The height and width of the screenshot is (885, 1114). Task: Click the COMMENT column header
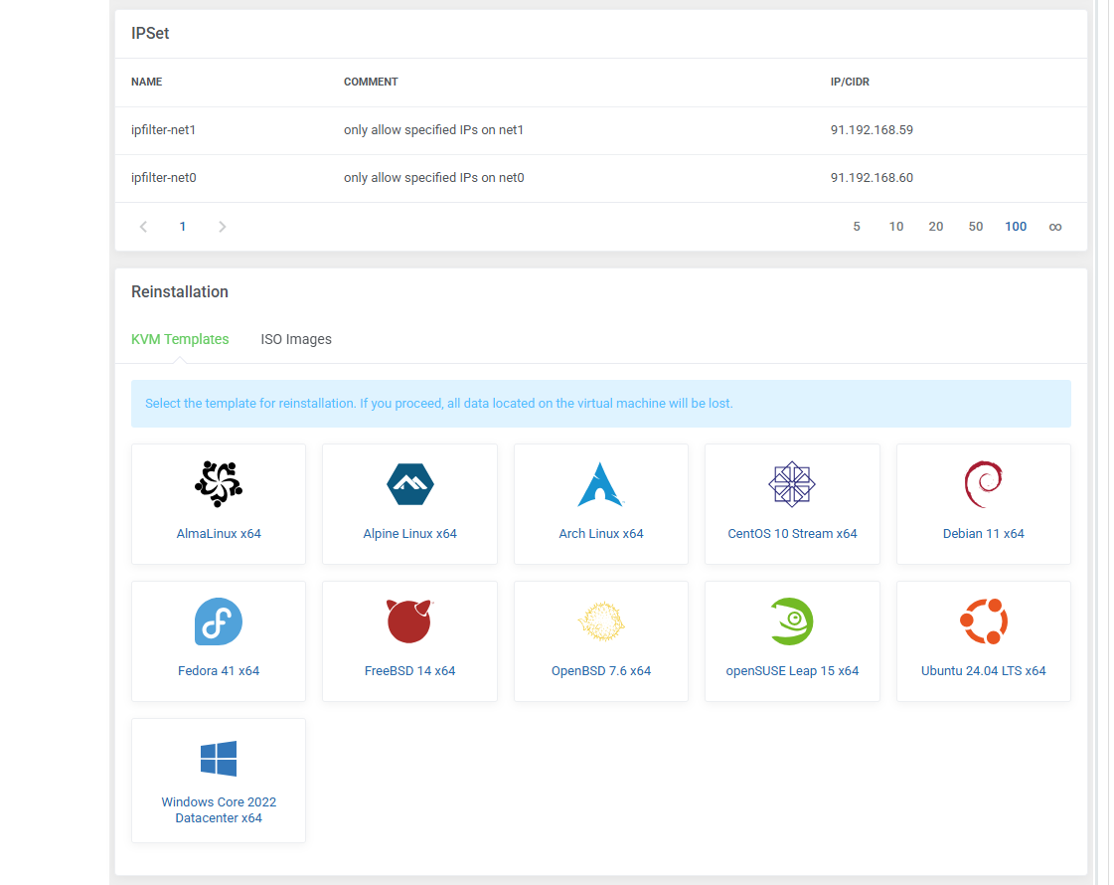click(x=371, y=82)
